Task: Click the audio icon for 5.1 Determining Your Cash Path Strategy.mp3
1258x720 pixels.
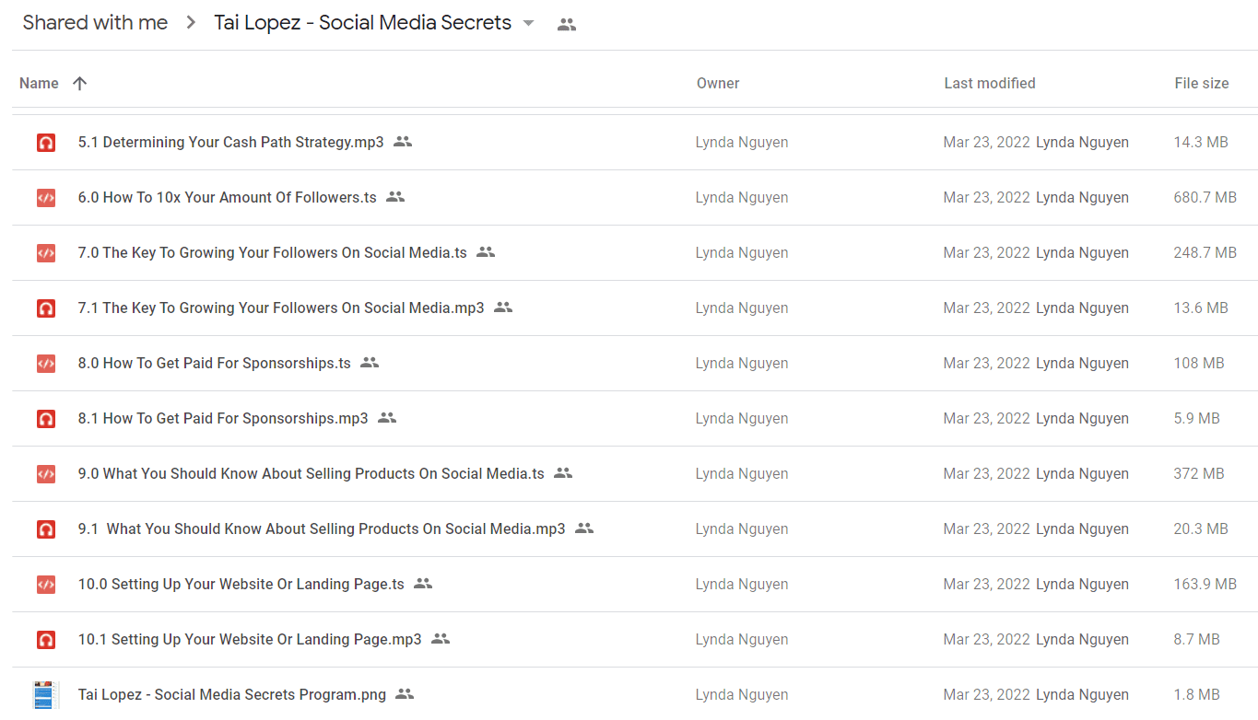Action: pyautogui.click(x=45, y=142)
